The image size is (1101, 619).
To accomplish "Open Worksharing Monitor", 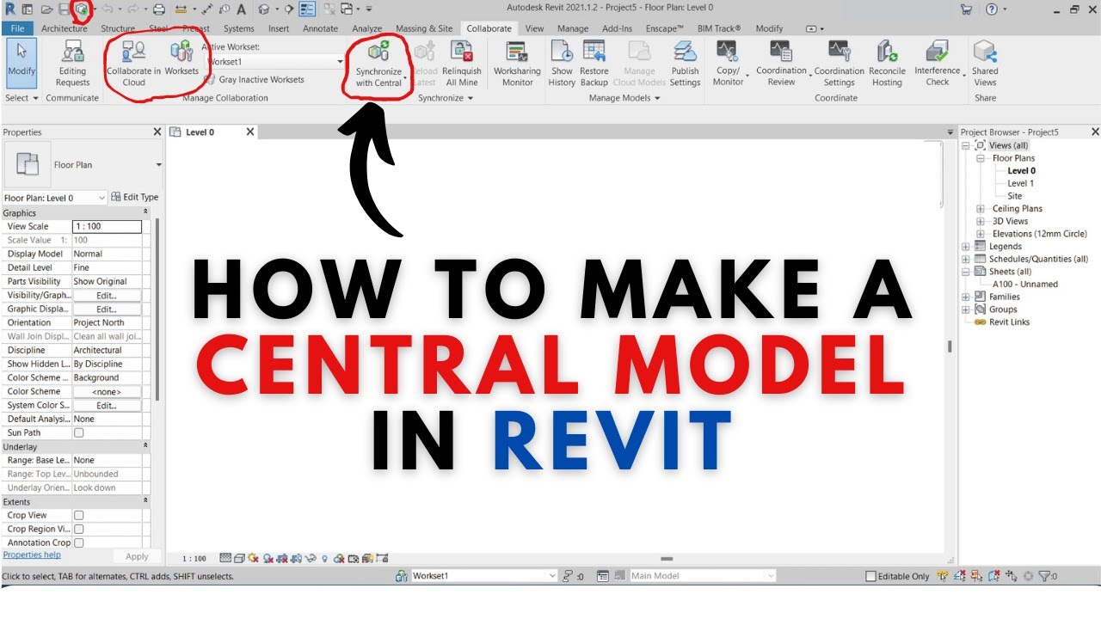I will (x=517, y=63).
